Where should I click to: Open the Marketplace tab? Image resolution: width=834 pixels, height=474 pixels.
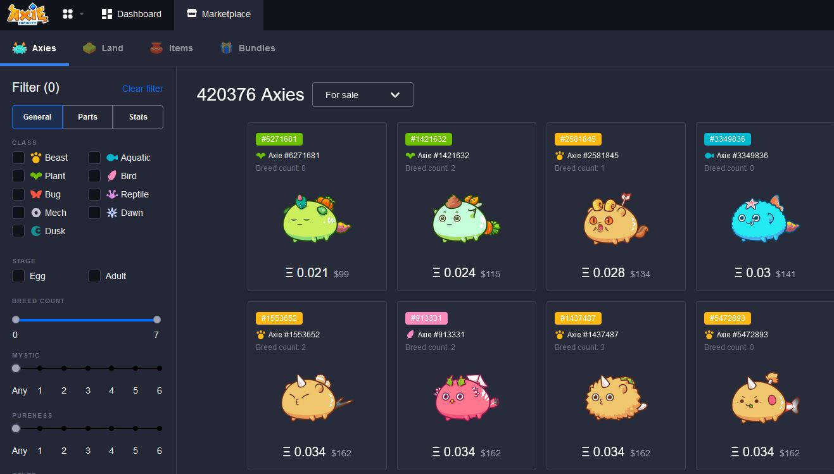coord(219,14)
